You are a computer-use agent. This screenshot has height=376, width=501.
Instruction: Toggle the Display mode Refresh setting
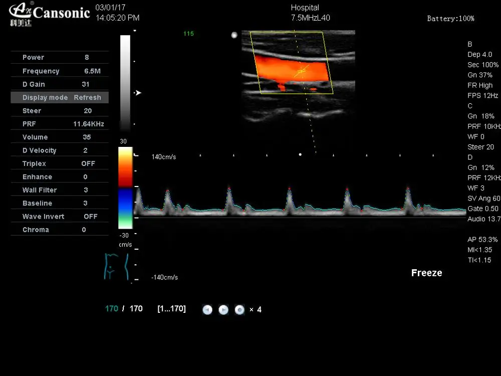(x=59, y=97)
